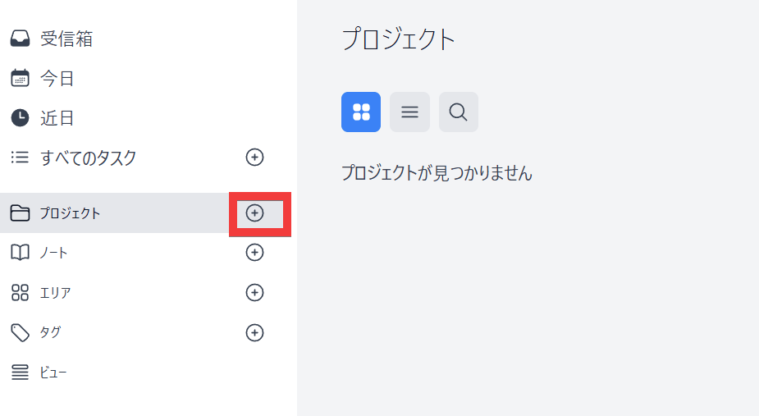Add a new area with plus button
This screenshot has width=759, height=416.
[x=255, y=292]
